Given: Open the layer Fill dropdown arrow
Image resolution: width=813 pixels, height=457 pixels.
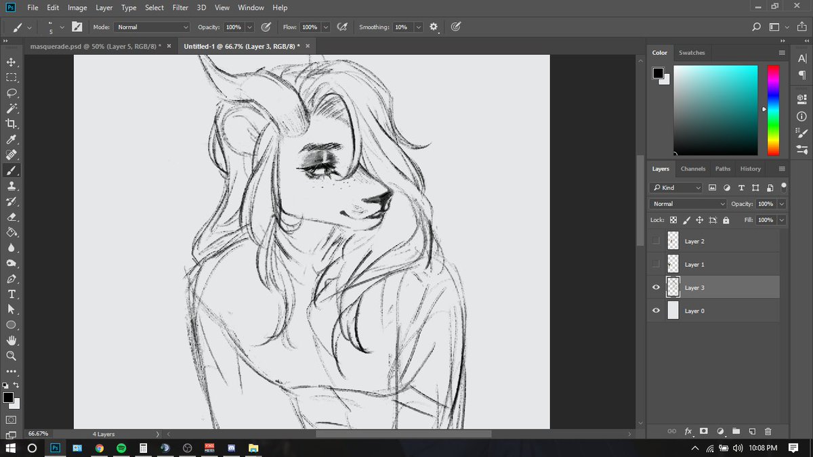Looking at the screenshot, I should 783,220.
